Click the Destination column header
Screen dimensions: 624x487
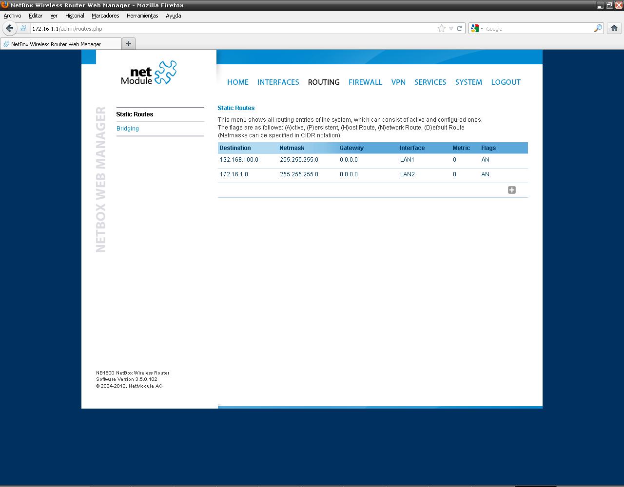tap(235, 148)
